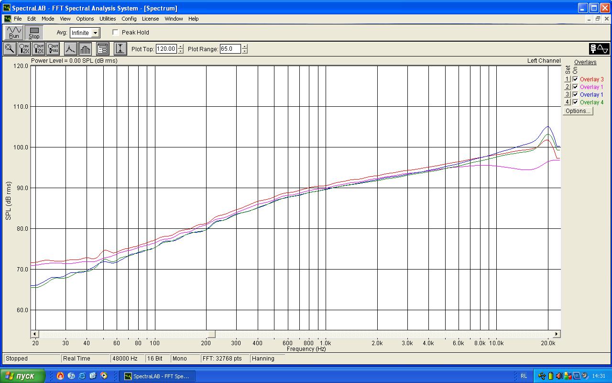Launch Windows Media Player from quick launch
The image size is (612, 383).
[x=104, y=376]
